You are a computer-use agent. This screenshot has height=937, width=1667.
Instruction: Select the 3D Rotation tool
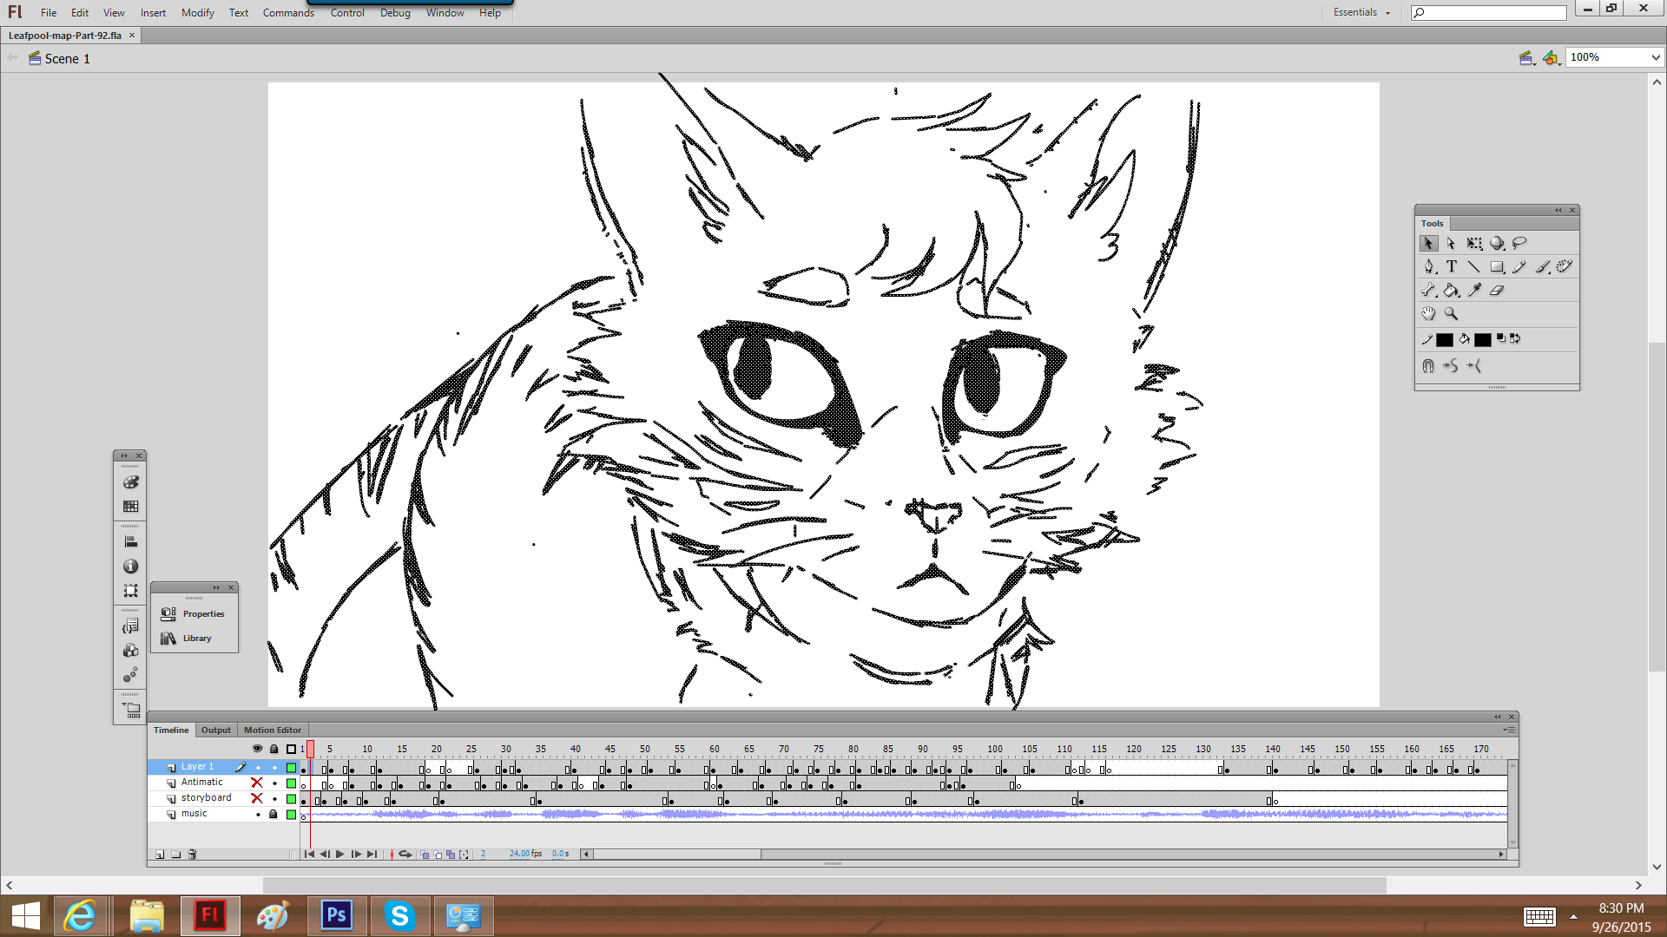pyautogui.click(x=1497, y=244)
